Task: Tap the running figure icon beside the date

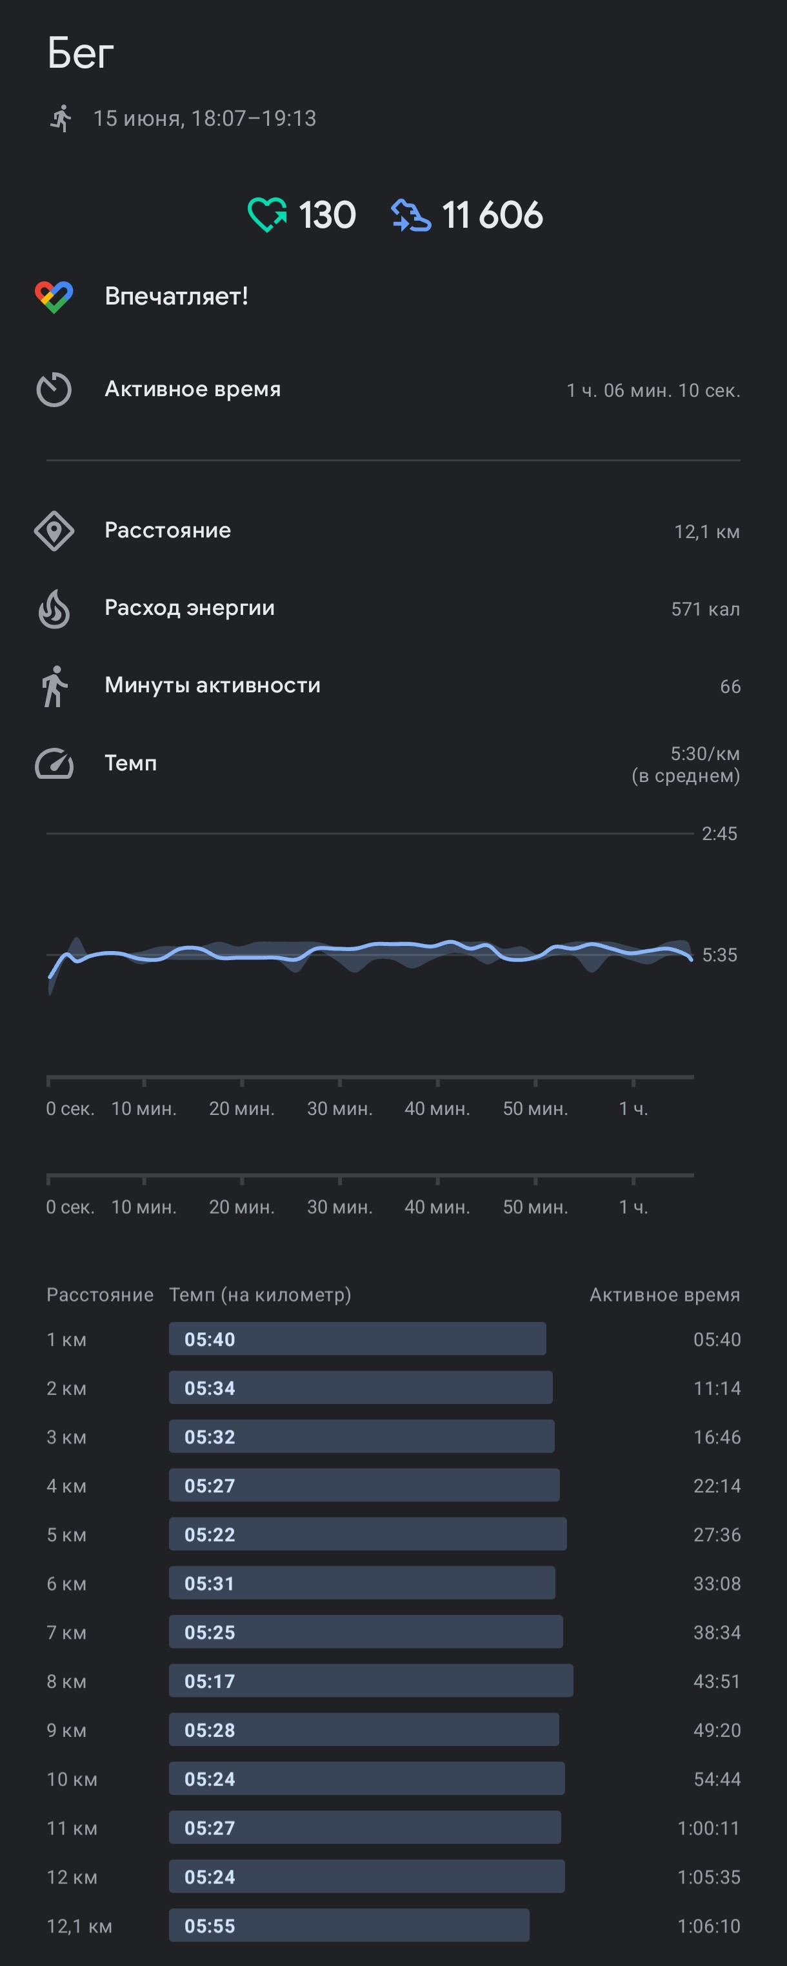Action: coord(61,118)
